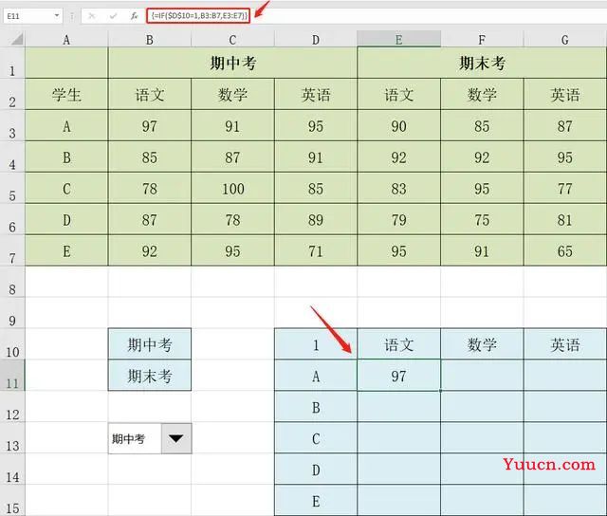Select the light blue 期末考 cell in row 11

pyautogui.click(x=150, y=376)
